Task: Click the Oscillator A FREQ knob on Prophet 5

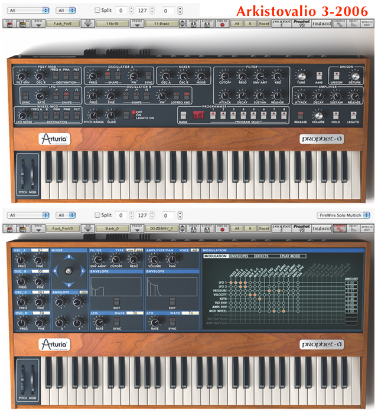Action: (x=93, y=76)
